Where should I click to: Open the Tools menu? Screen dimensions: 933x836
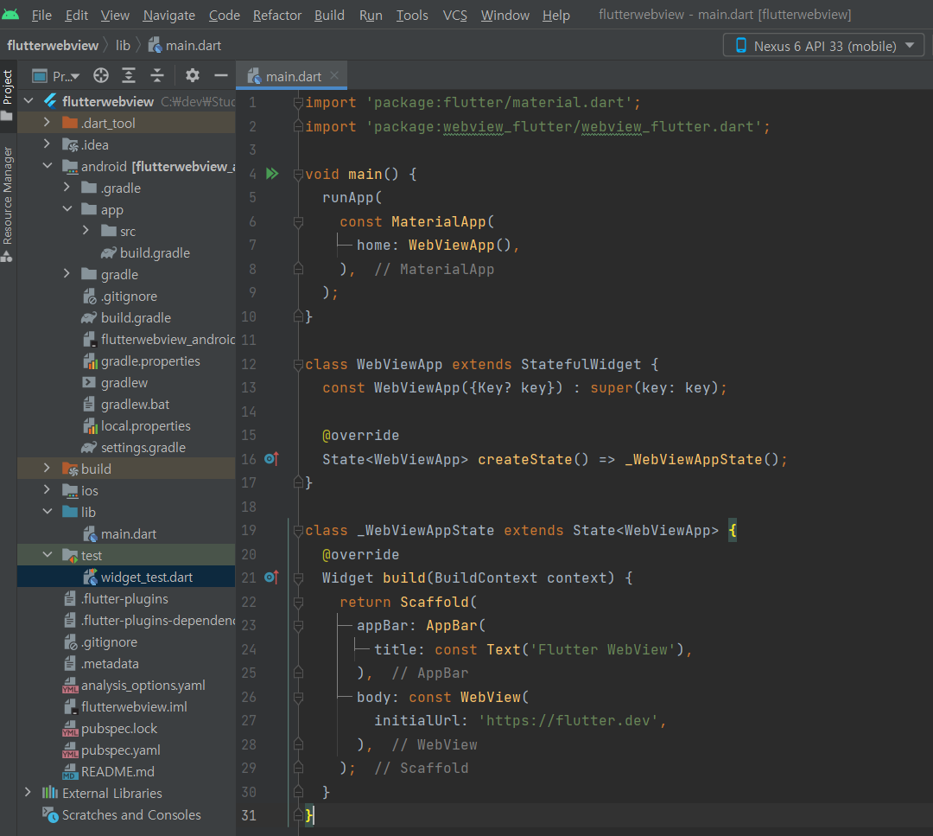tap(412, 15)
